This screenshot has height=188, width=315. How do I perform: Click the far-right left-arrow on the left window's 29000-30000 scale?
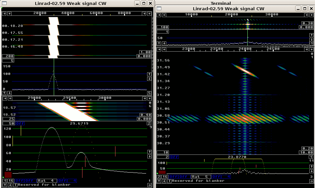tap(150, 98)
